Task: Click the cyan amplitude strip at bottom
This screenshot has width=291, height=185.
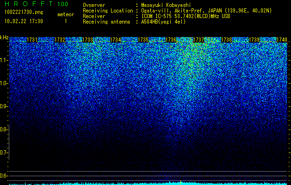Action: click(149, 183)
